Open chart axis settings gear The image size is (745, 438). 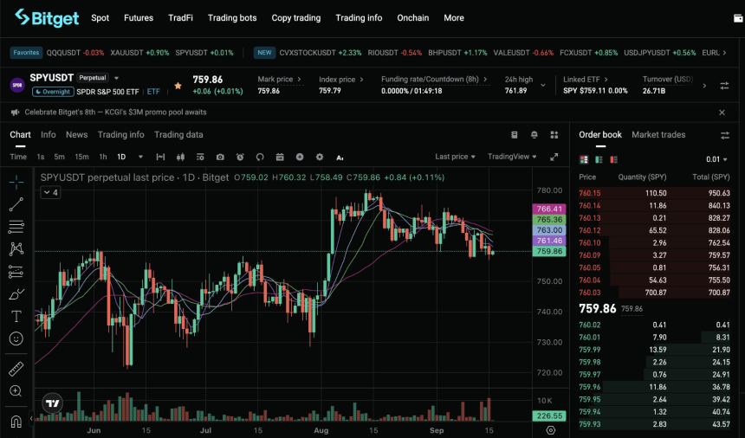point(551,430)
